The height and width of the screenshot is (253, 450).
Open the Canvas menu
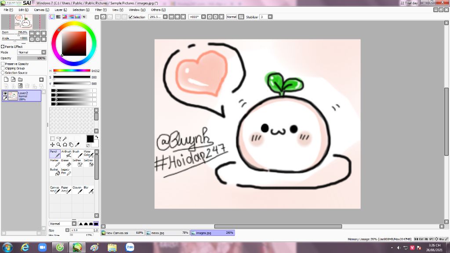[x=41, y=10]
